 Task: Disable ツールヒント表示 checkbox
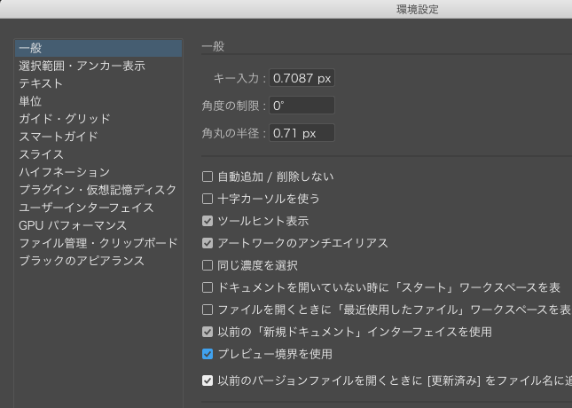coord(208,221)
